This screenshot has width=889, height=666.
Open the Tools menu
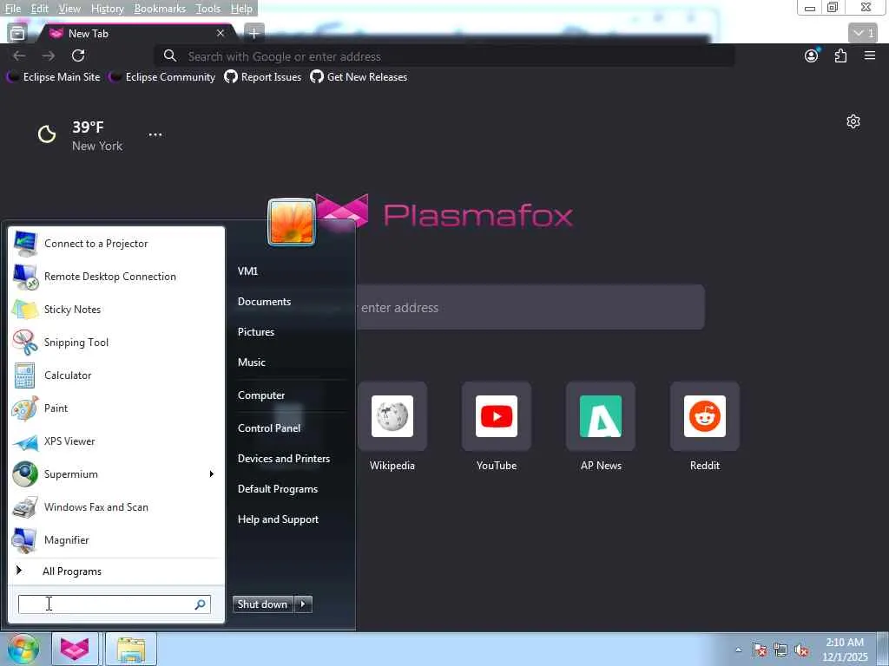click(208, 9)
